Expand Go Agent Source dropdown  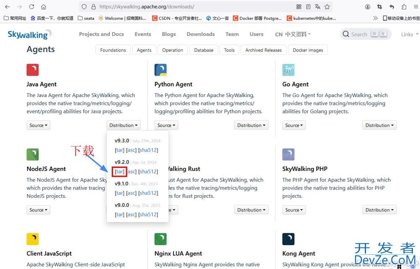point(294,125)
